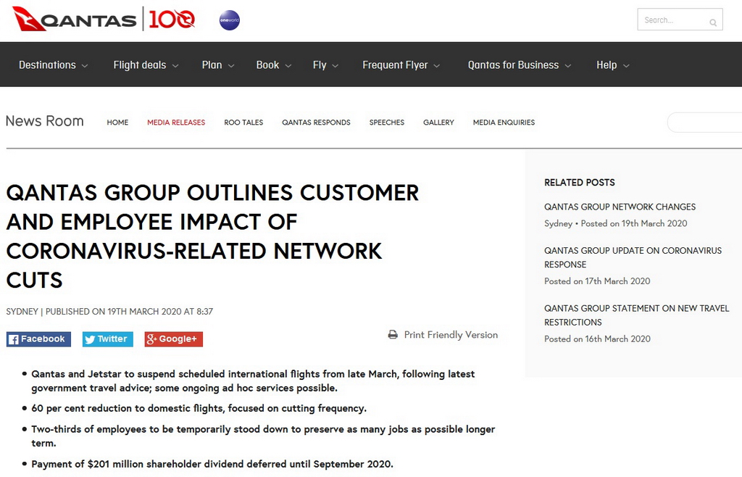Click the Related Posts heading
Image resolution: width=742 pixels, height=477 pixels.
click(x=579, y=182)
